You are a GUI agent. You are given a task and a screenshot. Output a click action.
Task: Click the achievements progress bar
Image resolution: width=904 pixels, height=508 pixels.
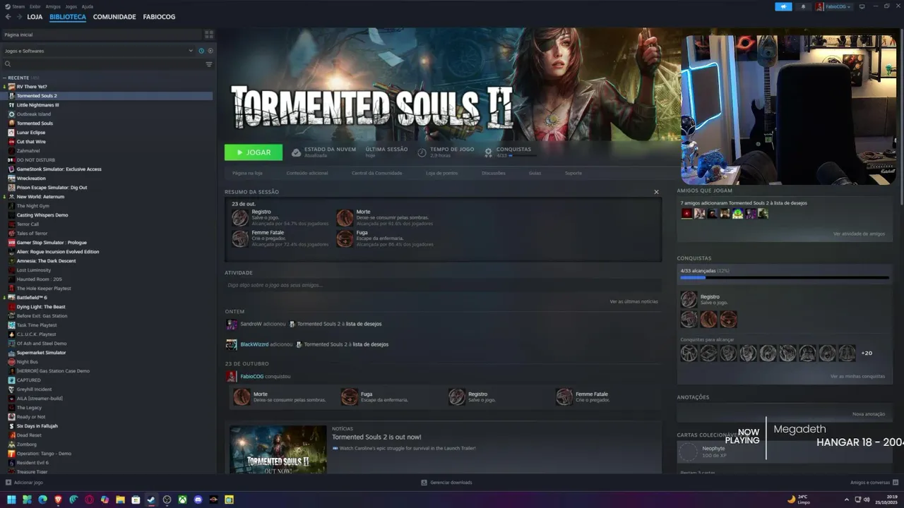(x=785, y=277)
